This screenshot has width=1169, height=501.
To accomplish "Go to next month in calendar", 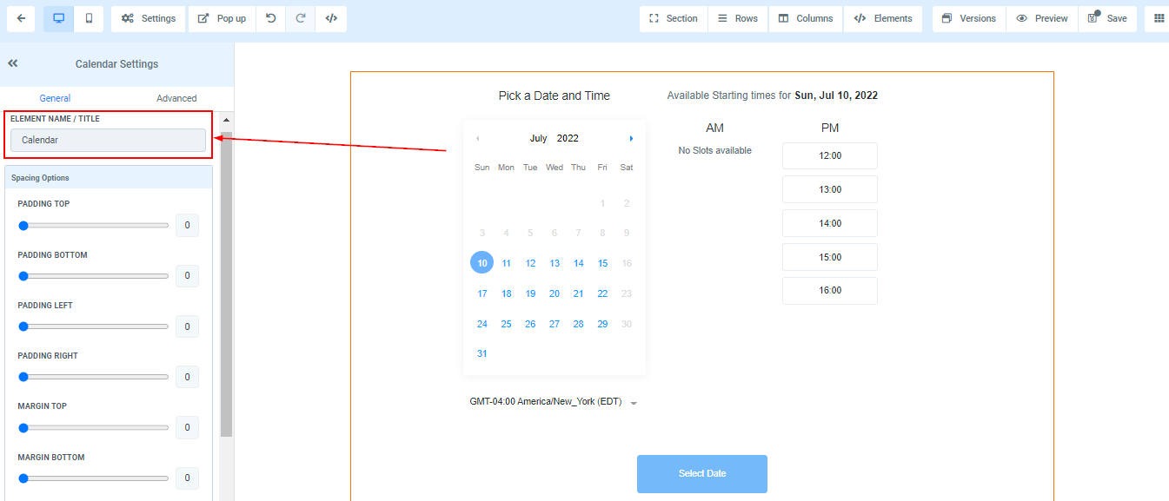I will tap(631, 139).
